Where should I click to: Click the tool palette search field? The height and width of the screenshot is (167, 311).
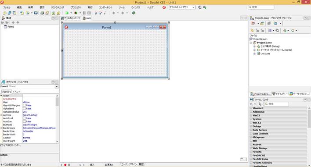[x=276, y=104]
